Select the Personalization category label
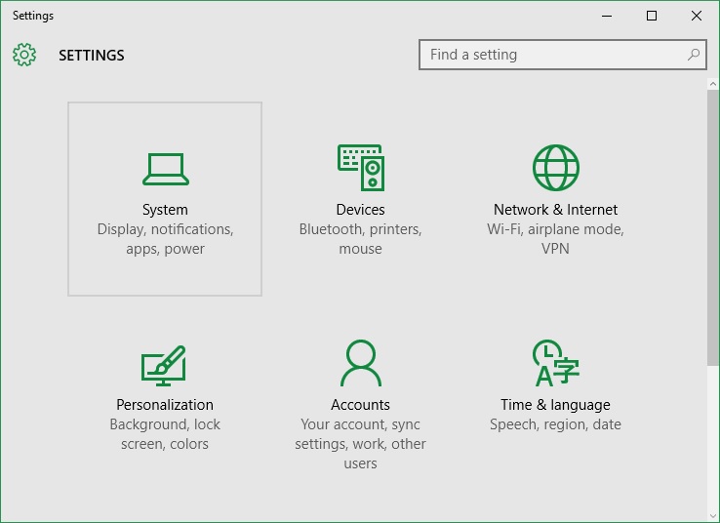This screenshot has width=720, height=523. click(x=165, y=405)
